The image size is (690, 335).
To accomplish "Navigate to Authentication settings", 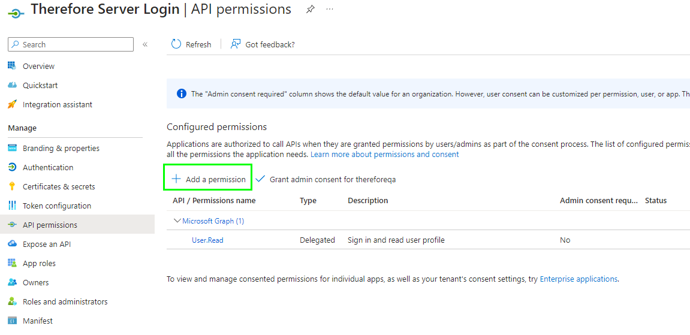I will tap(48, 168).
